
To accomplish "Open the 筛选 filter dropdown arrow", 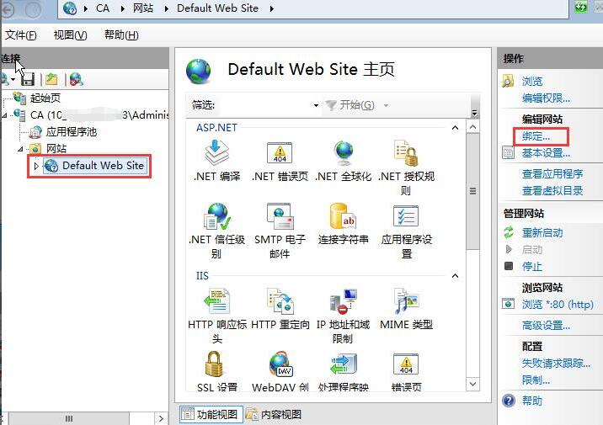I will tap(316, 105).
